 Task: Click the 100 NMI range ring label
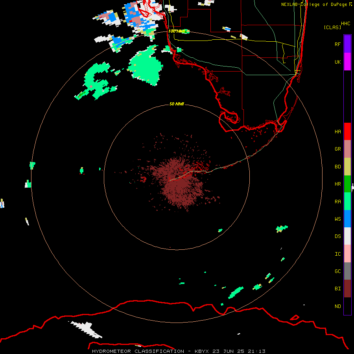(x=177, y=31)
